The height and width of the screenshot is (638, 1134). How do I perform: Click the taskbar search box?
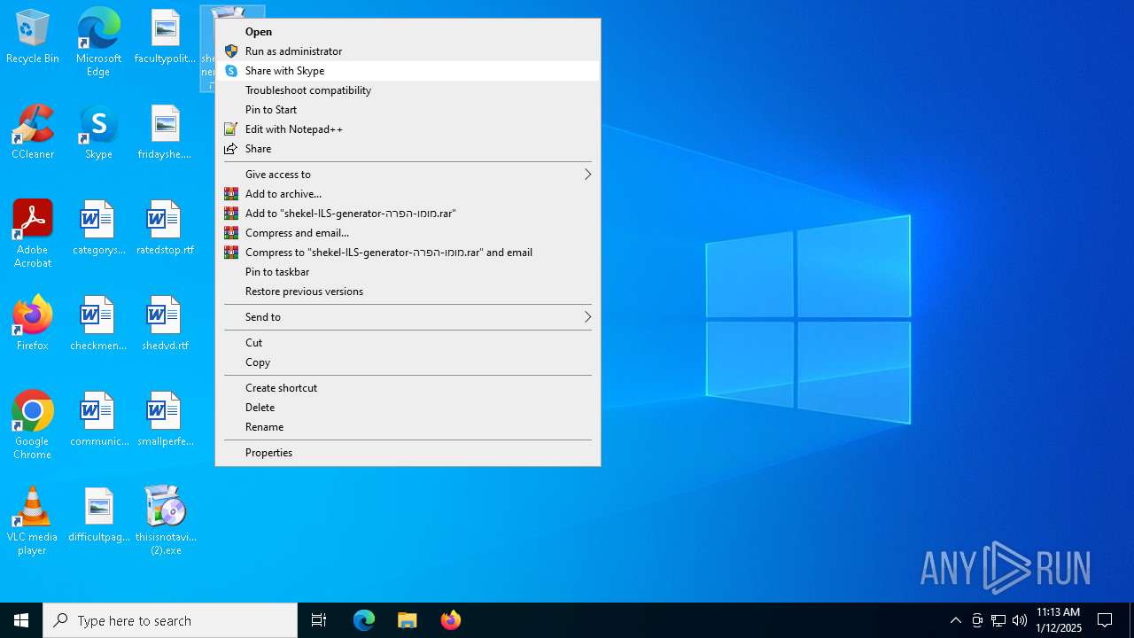[x=170, y=620]
